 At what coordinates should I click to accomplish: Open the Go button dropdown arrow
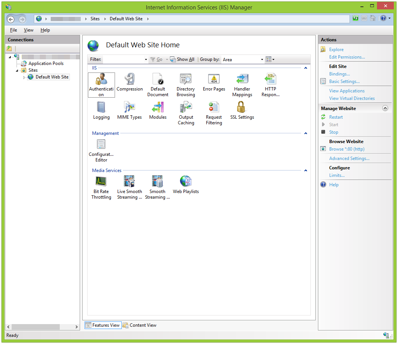(x=167, y=59)
